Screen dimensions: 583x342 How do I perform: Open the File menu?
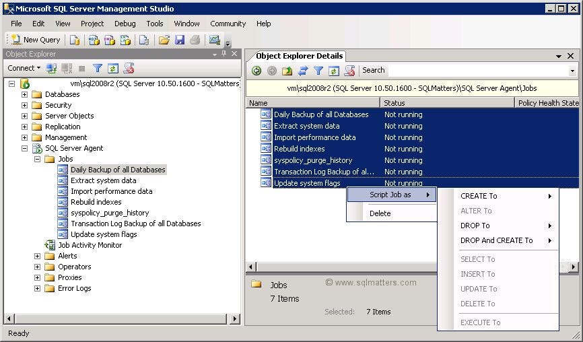pos(16,24)
